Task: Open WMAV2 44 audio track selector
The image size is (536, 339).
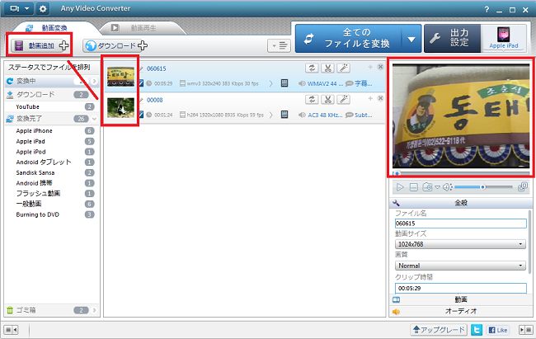Action: (321, 83)
